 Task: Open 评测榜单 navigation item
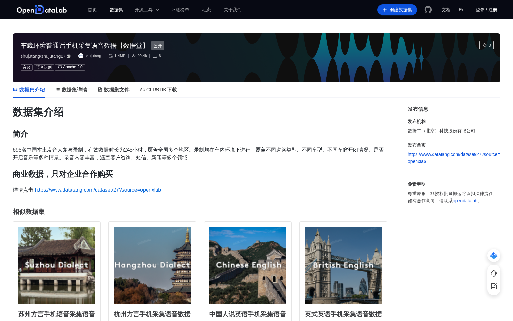click(180, 10)
